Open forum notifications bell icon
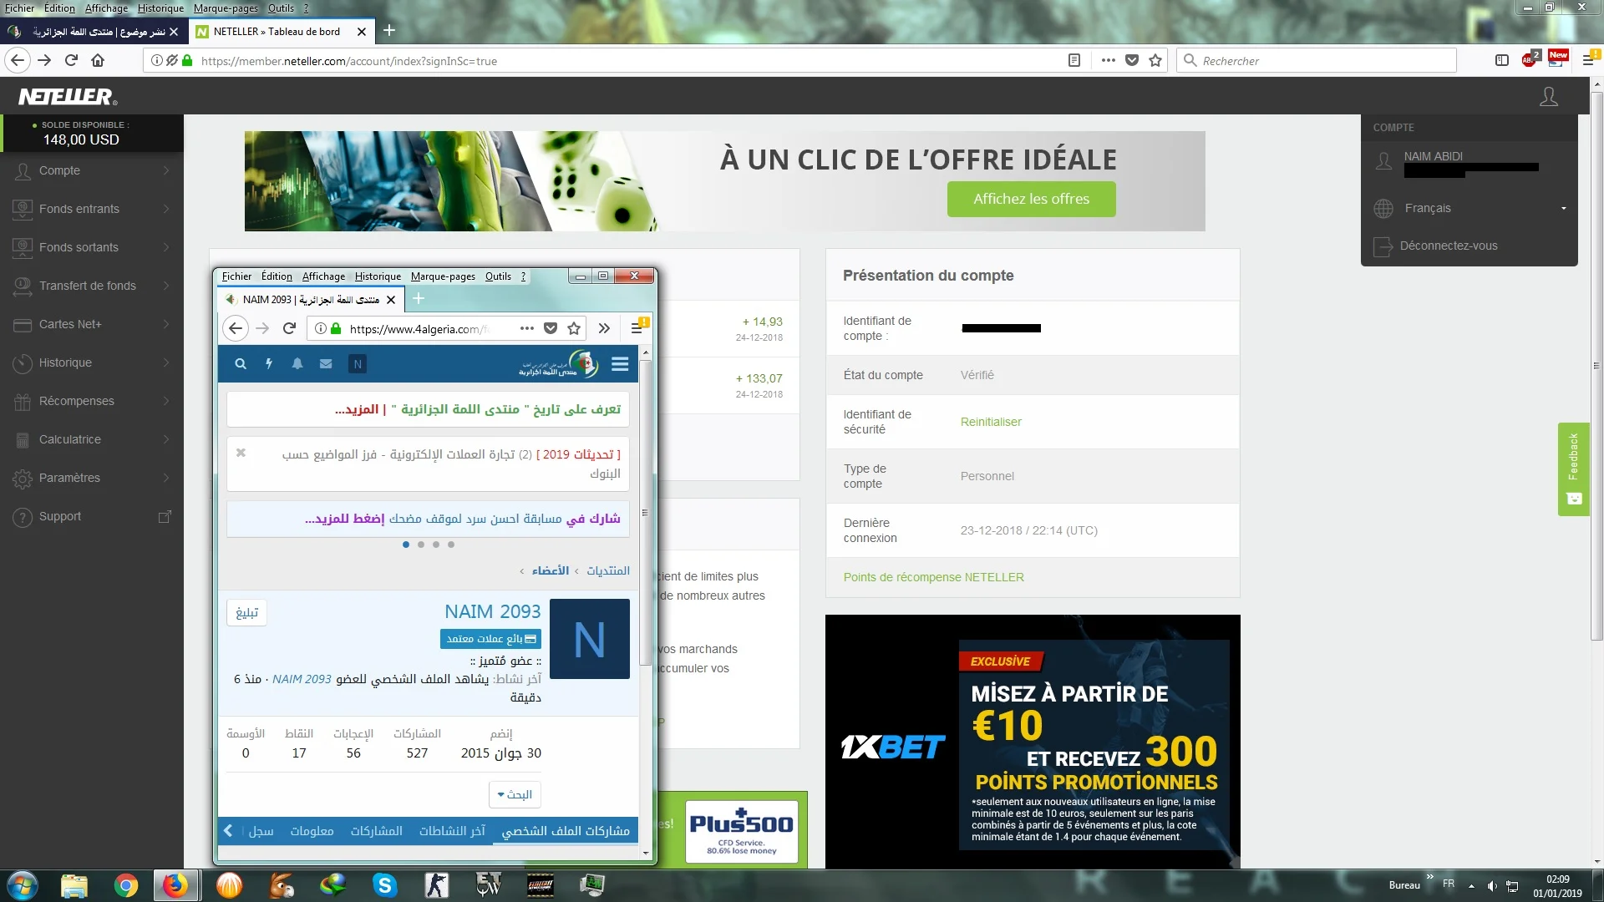This screenshot has height=902, width=1604. pos(297,364)
